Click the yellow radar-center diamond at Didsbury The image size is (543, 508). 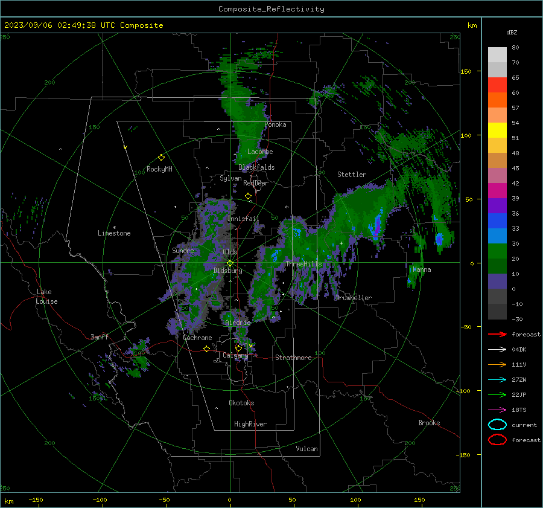230,263
